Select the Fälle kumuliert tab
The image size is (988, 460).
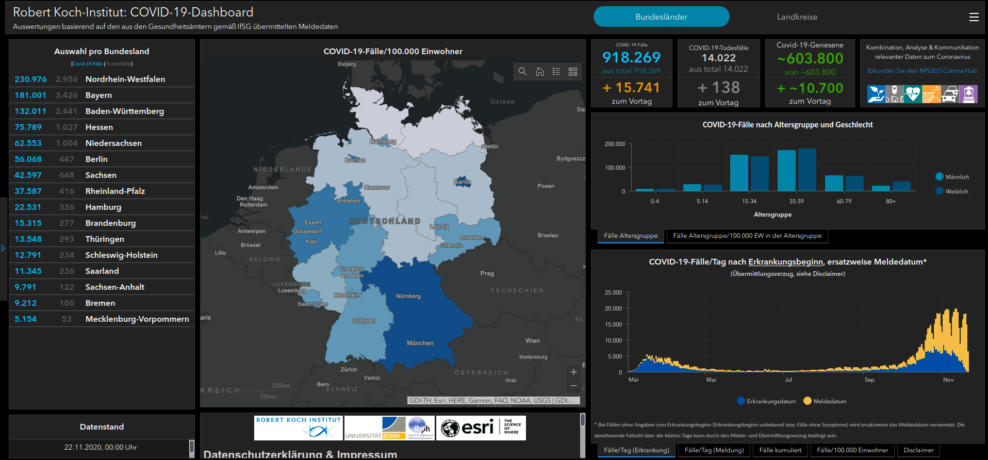(x=780, y=450)
